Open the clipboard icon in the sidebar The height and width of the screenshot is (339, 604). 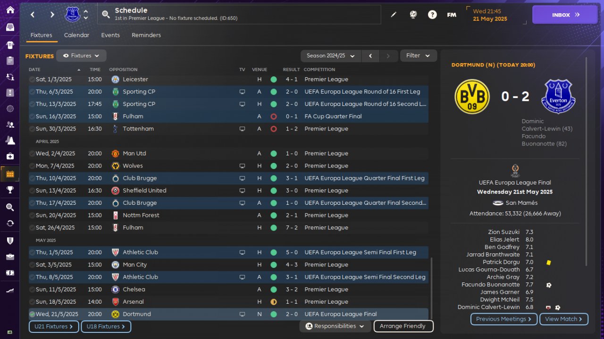coord(10,61)
